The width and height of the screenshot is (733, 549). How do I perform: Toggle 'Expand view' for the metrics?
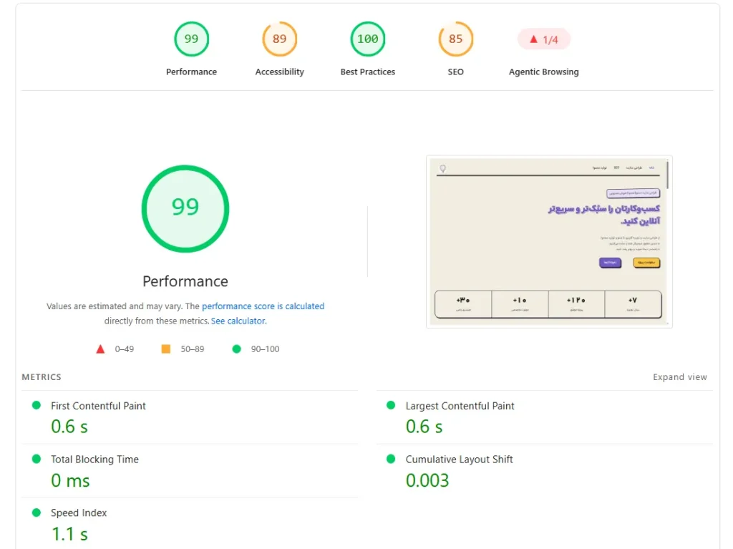[680, 377]
